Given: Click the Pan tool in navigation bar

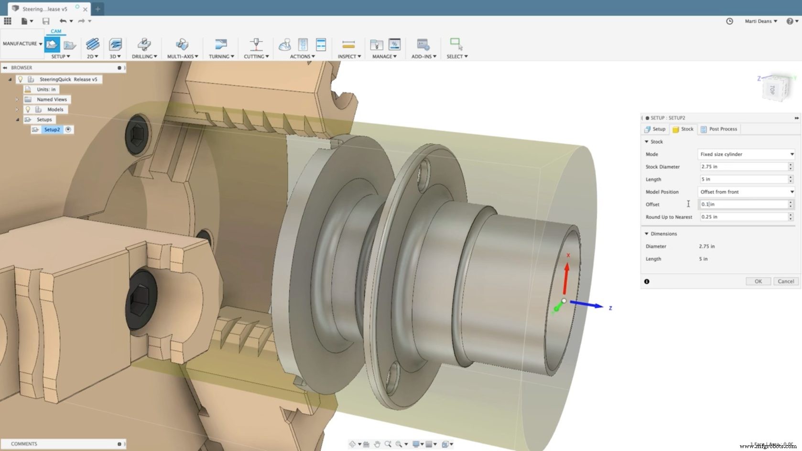Looking at the screenshot, I should 378,444.
